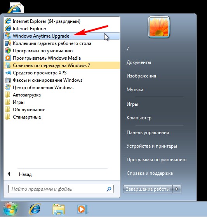Expand the Автозагрузка folder
The image size is (207, 217).
(62, 95)
